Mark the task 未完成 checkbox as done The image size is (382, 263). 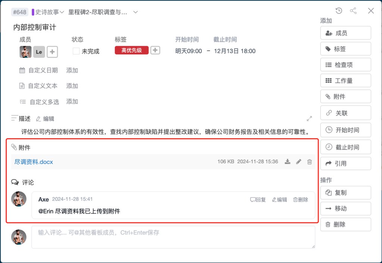(76, 51)
